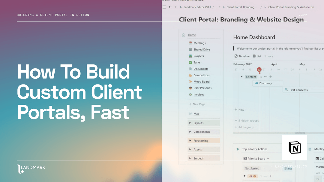Open the Meetings page calendar icon
This screenshot has width=324, height=182.
pos(190,43)
